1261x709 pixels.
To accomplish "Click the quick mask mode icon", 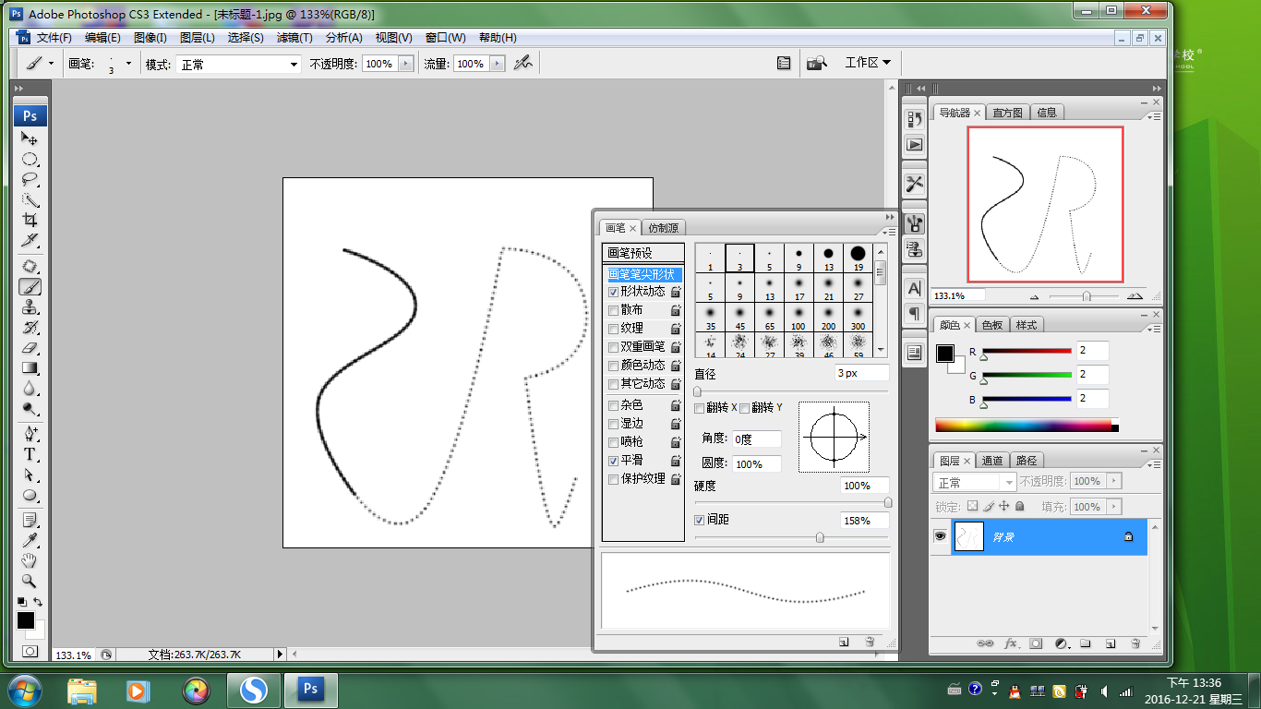I will [30, 651].
